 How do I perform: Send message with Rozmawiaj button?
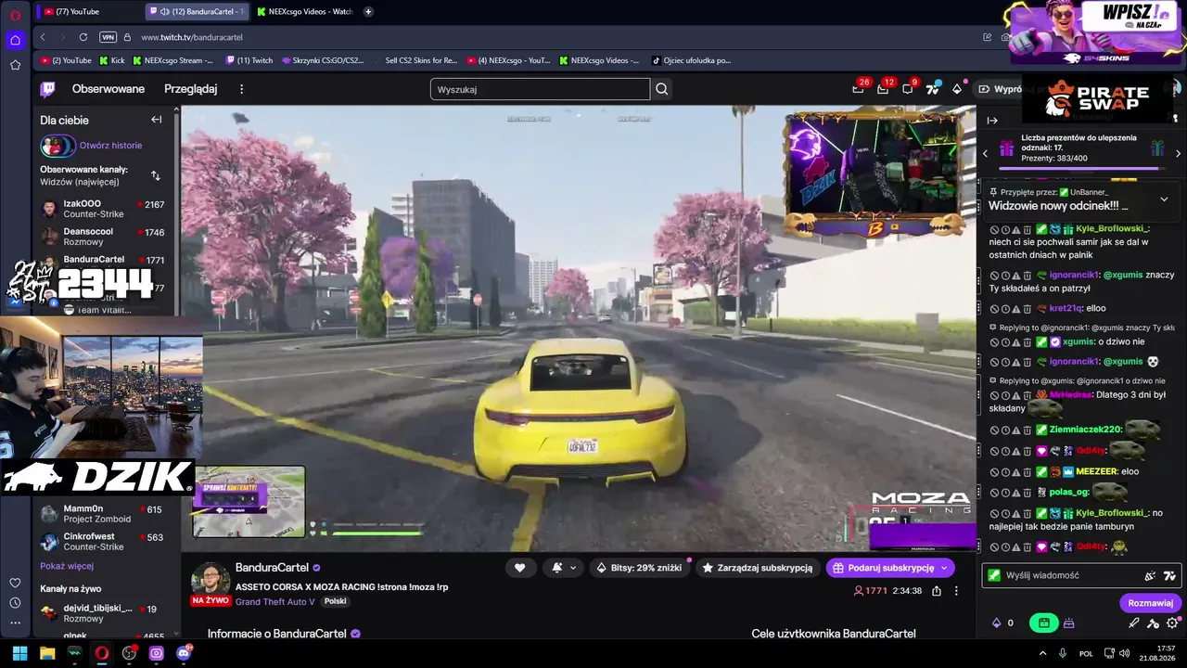pos(1150,603)
